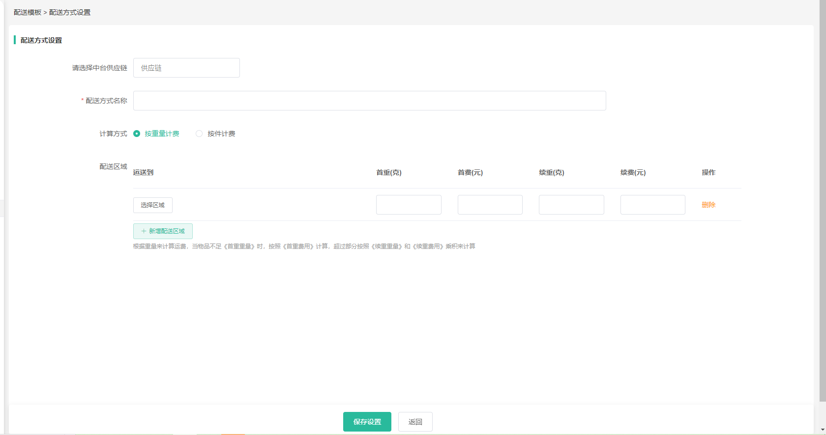
Task: Delete the row via 删除 link
Action: click(x=708, y=205)
